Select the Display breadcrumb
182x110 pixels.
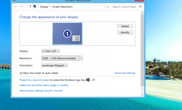point(44,7)
